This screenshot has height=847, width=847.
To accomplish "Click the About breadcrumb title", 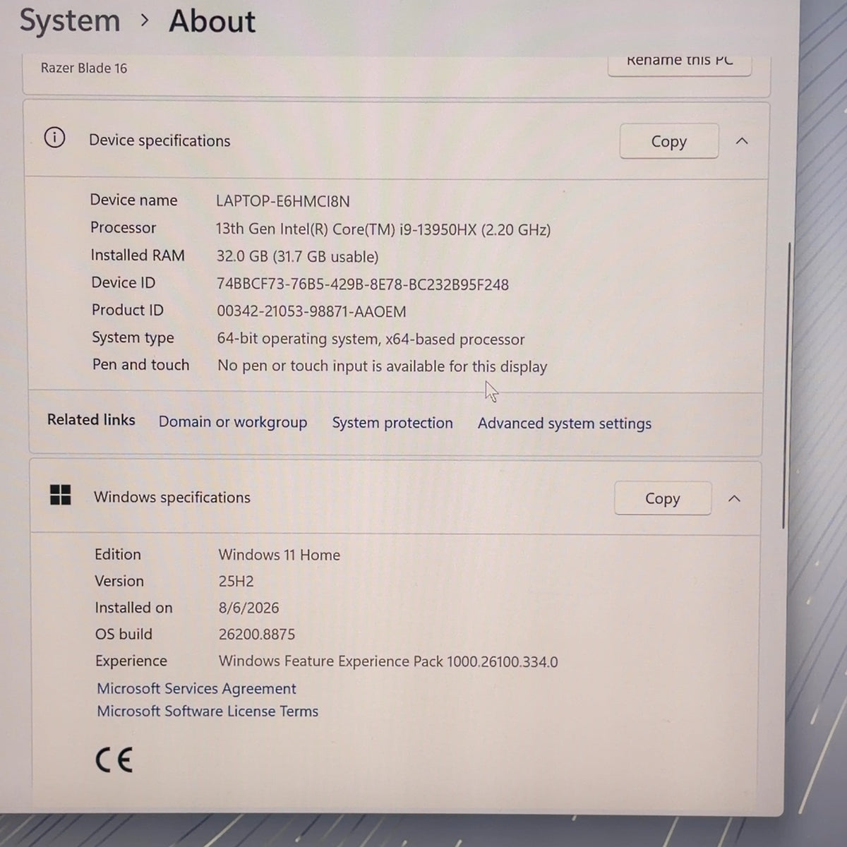I will [212, 20].
